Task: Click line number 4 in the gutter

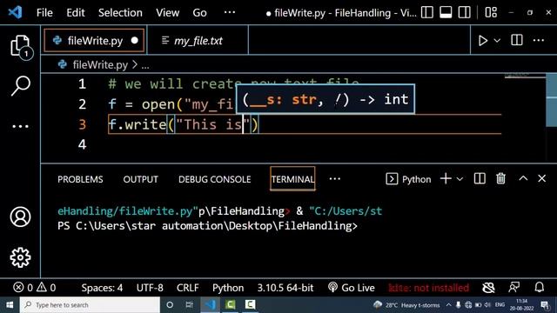Action: pyautogui.click(x=82, y=145)
